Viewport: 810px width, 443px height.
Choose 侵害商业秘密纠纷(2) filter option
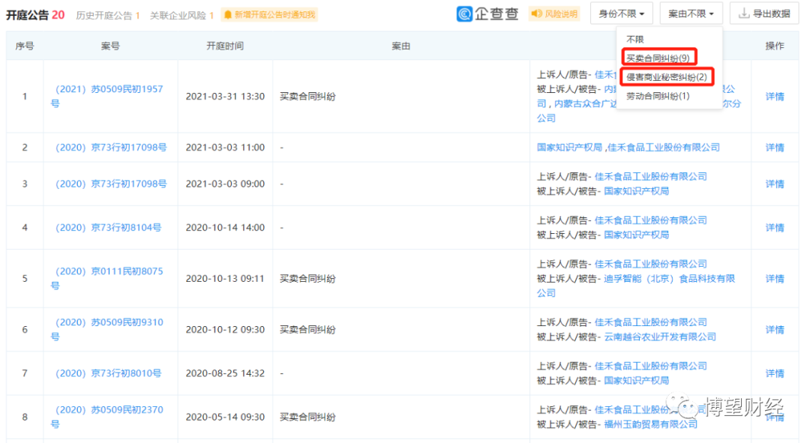click(x=667, y=77)
